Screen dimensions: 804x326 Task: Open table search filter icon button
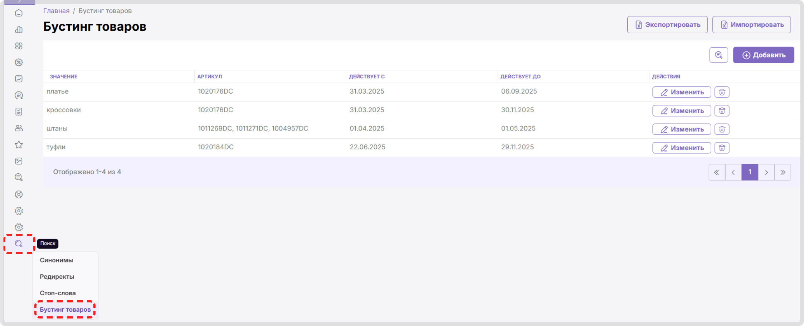718,55
